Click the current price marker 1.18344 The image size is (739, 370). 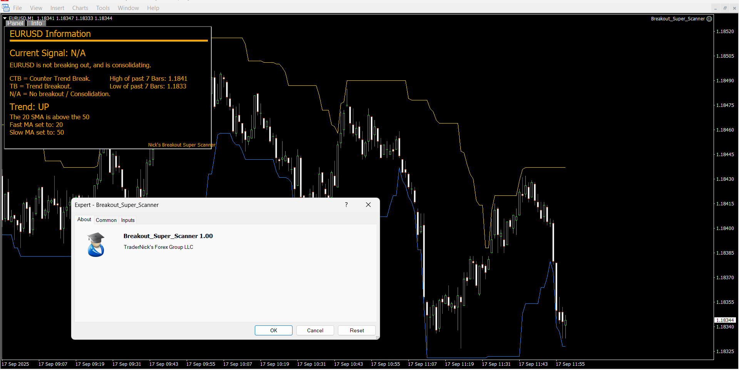[725, 320]
